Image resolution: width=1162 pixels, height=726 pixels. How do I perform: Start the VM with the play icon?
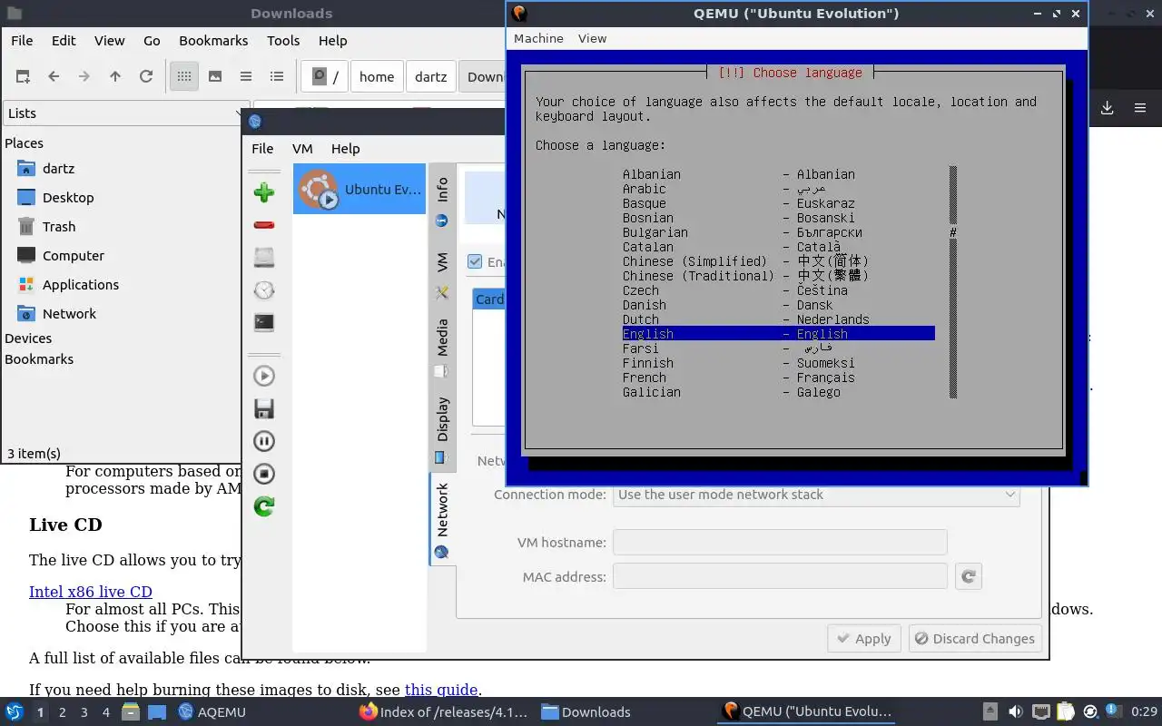pos(264,376)
